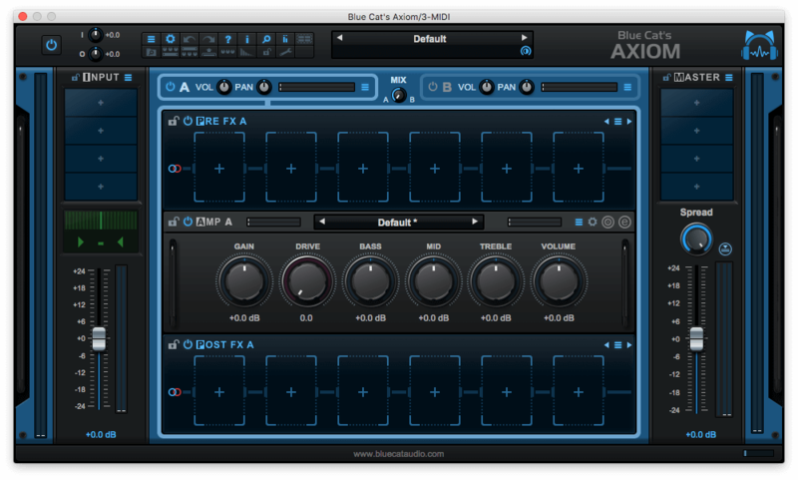
Task: Click the first empty Pre FX A slot
Action: coord(219,169)
